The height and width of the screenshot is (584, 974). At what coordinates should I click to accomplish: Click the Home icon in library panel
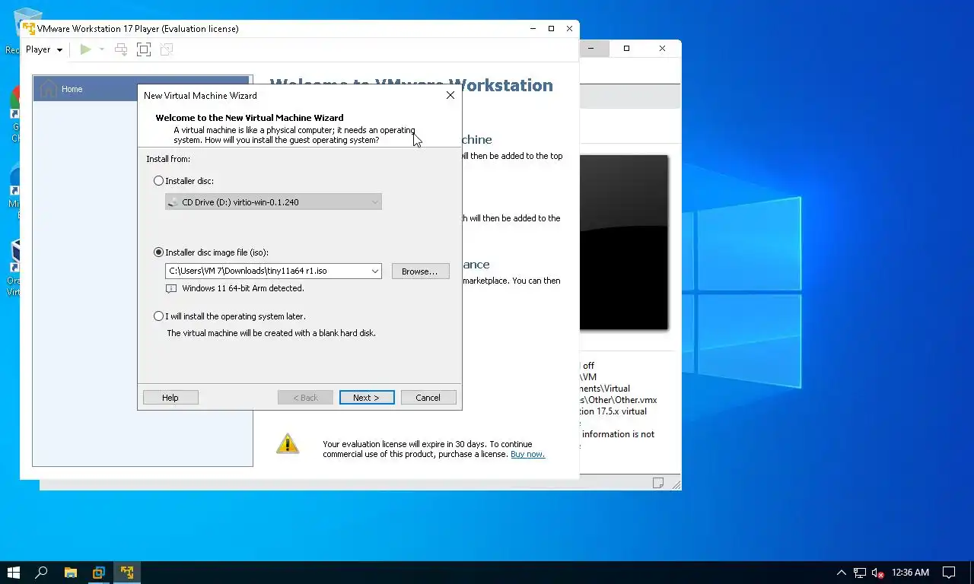(x=49, y=89)
